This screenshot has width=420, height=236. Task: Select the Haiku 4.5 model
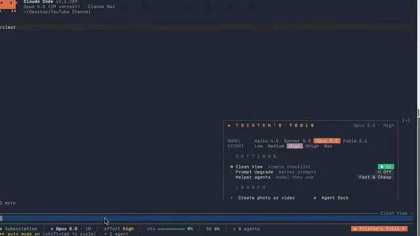[266, 141]
